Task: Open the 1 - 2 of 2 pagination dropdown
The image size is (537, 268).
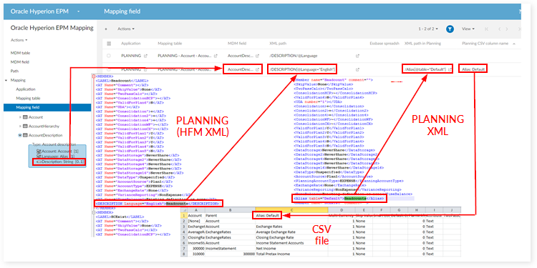Action: point(428,29)
